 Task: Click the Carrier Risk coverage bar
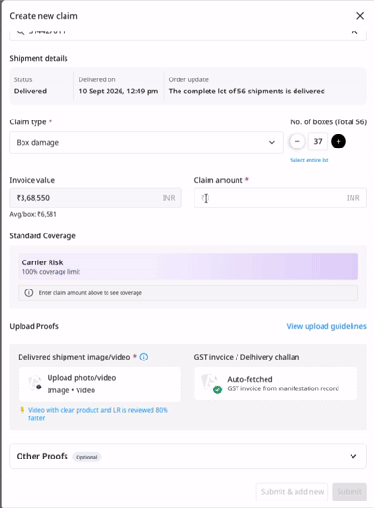[188, 266]
